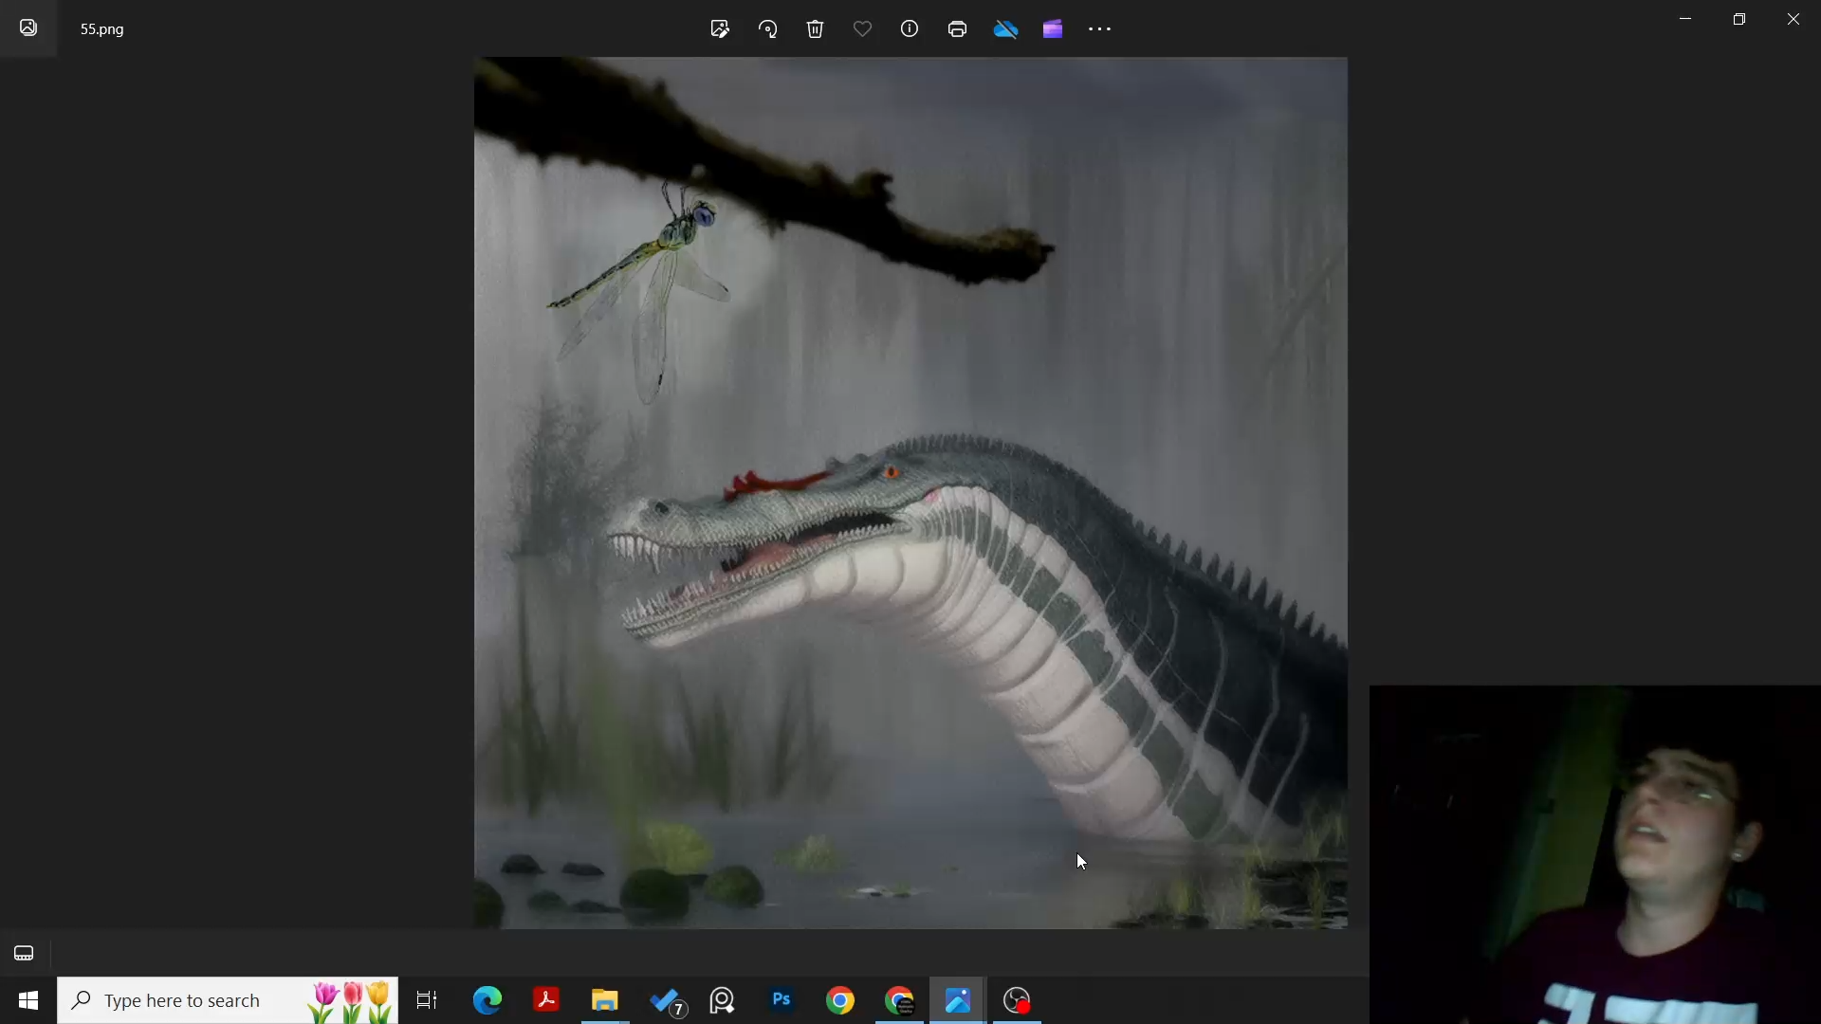This screenshot has height=1024, width=1821.
Task: Expand the See more options menu
Action: point(1100,29)
